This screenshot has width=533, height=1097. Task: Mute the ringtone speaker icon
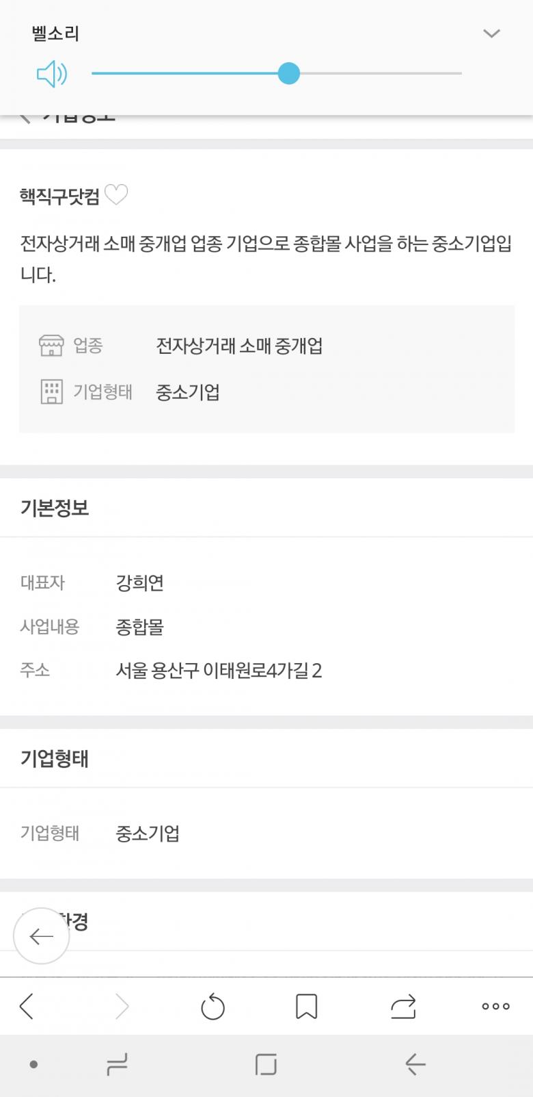[x=52, y=73]
